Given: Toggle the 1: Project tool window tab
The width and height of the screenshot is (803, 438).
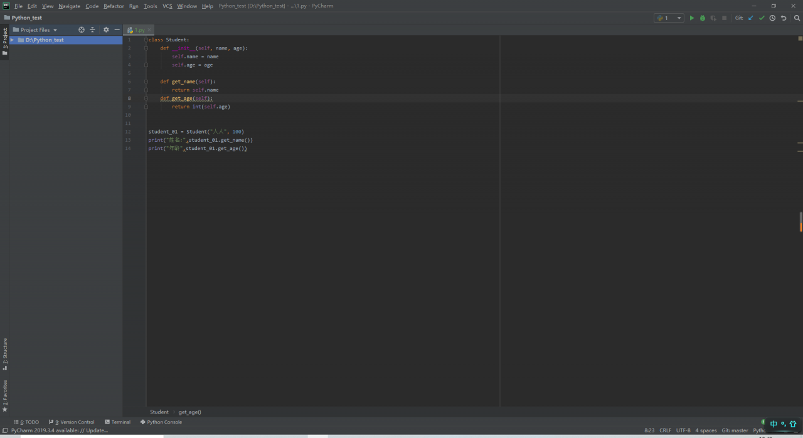Looking at the screenshot, I should [5, 41].
